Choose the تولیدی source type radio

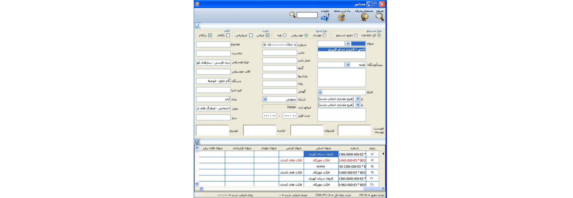tap(325, 35)
